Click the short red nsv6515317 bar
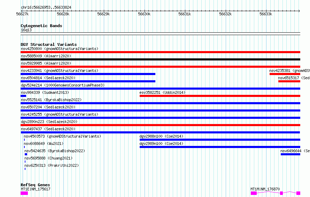This screenshot has height=197, width=310. tap(289, 81)
